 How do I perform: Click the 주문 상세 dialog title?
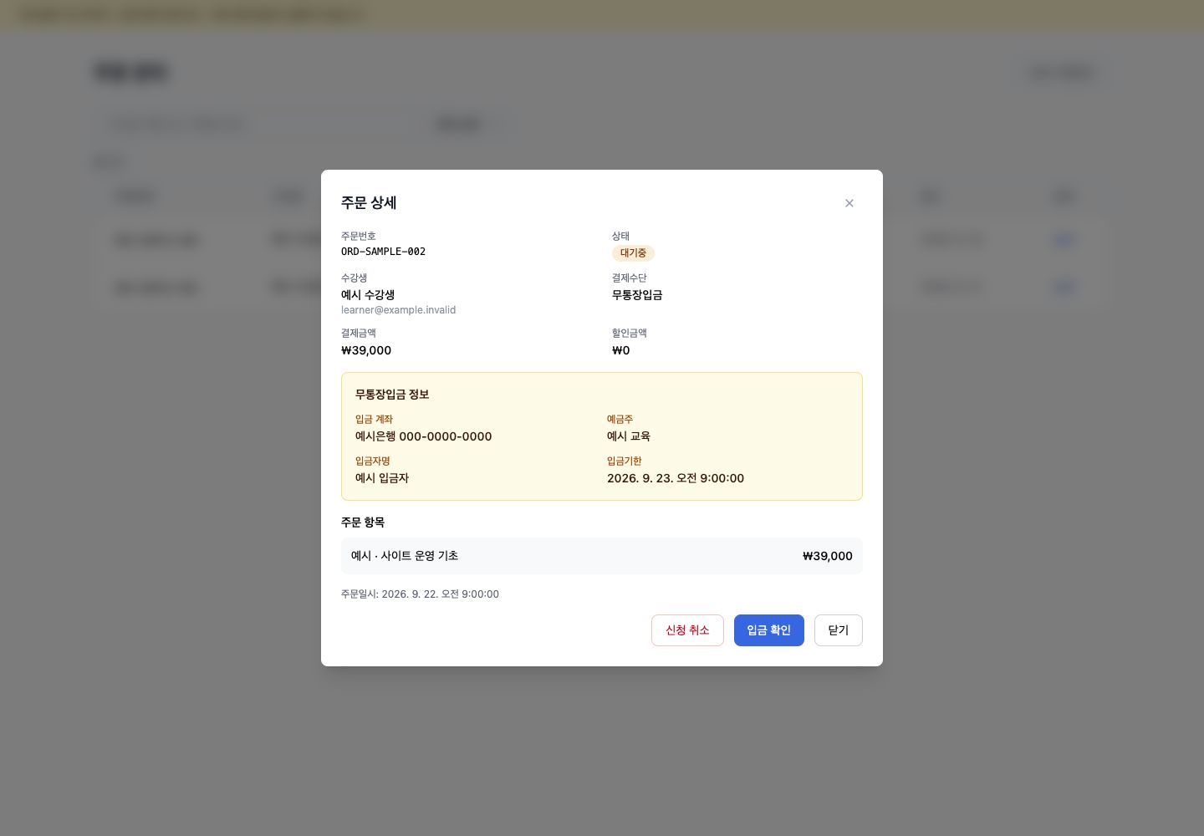tap(369, 203)
